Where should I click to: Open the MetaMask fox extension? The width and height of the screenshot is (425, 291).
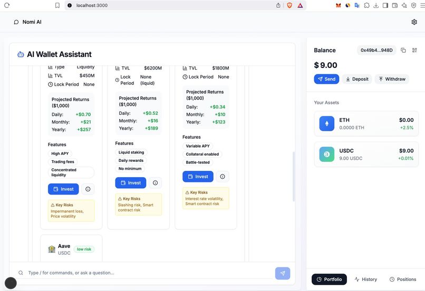point(339,5)
